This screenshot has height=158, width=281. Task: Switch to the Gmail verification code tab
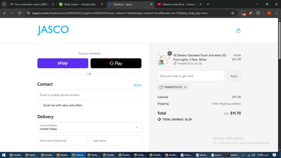tap(32, 4)
